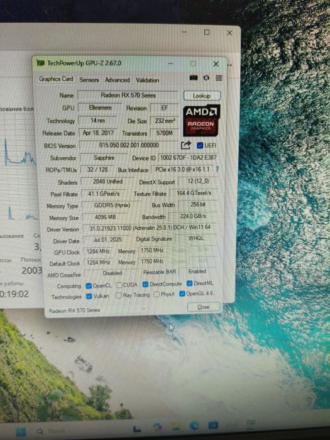Image resolution: width=330 pixels, height=440 pixels.
Task: Switch to the Sensors tab
Action: pos(89,80)
